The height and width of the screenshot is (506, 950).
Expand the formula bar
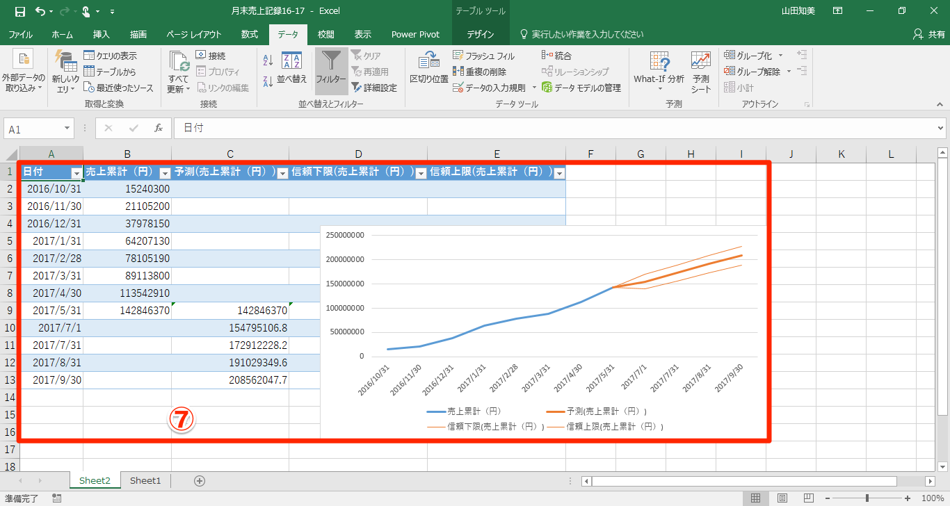[941, 129]
